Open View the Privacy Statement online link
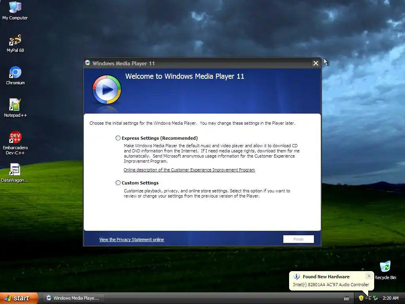 point(131,239)
